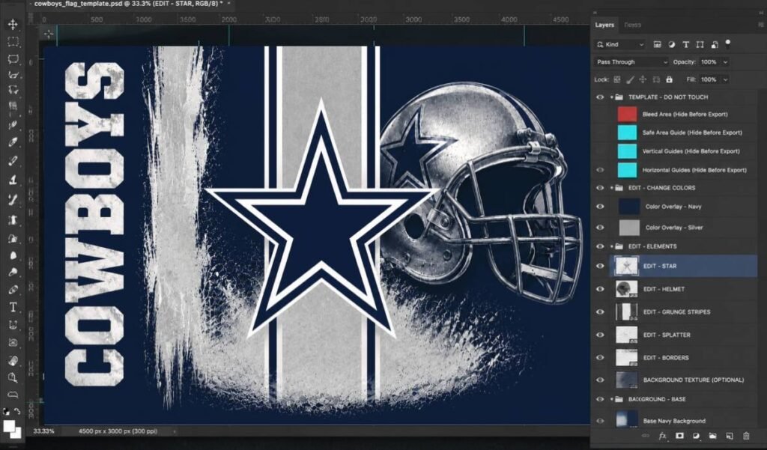Hide the Base Navy Background layer

[x=600, y=421]
